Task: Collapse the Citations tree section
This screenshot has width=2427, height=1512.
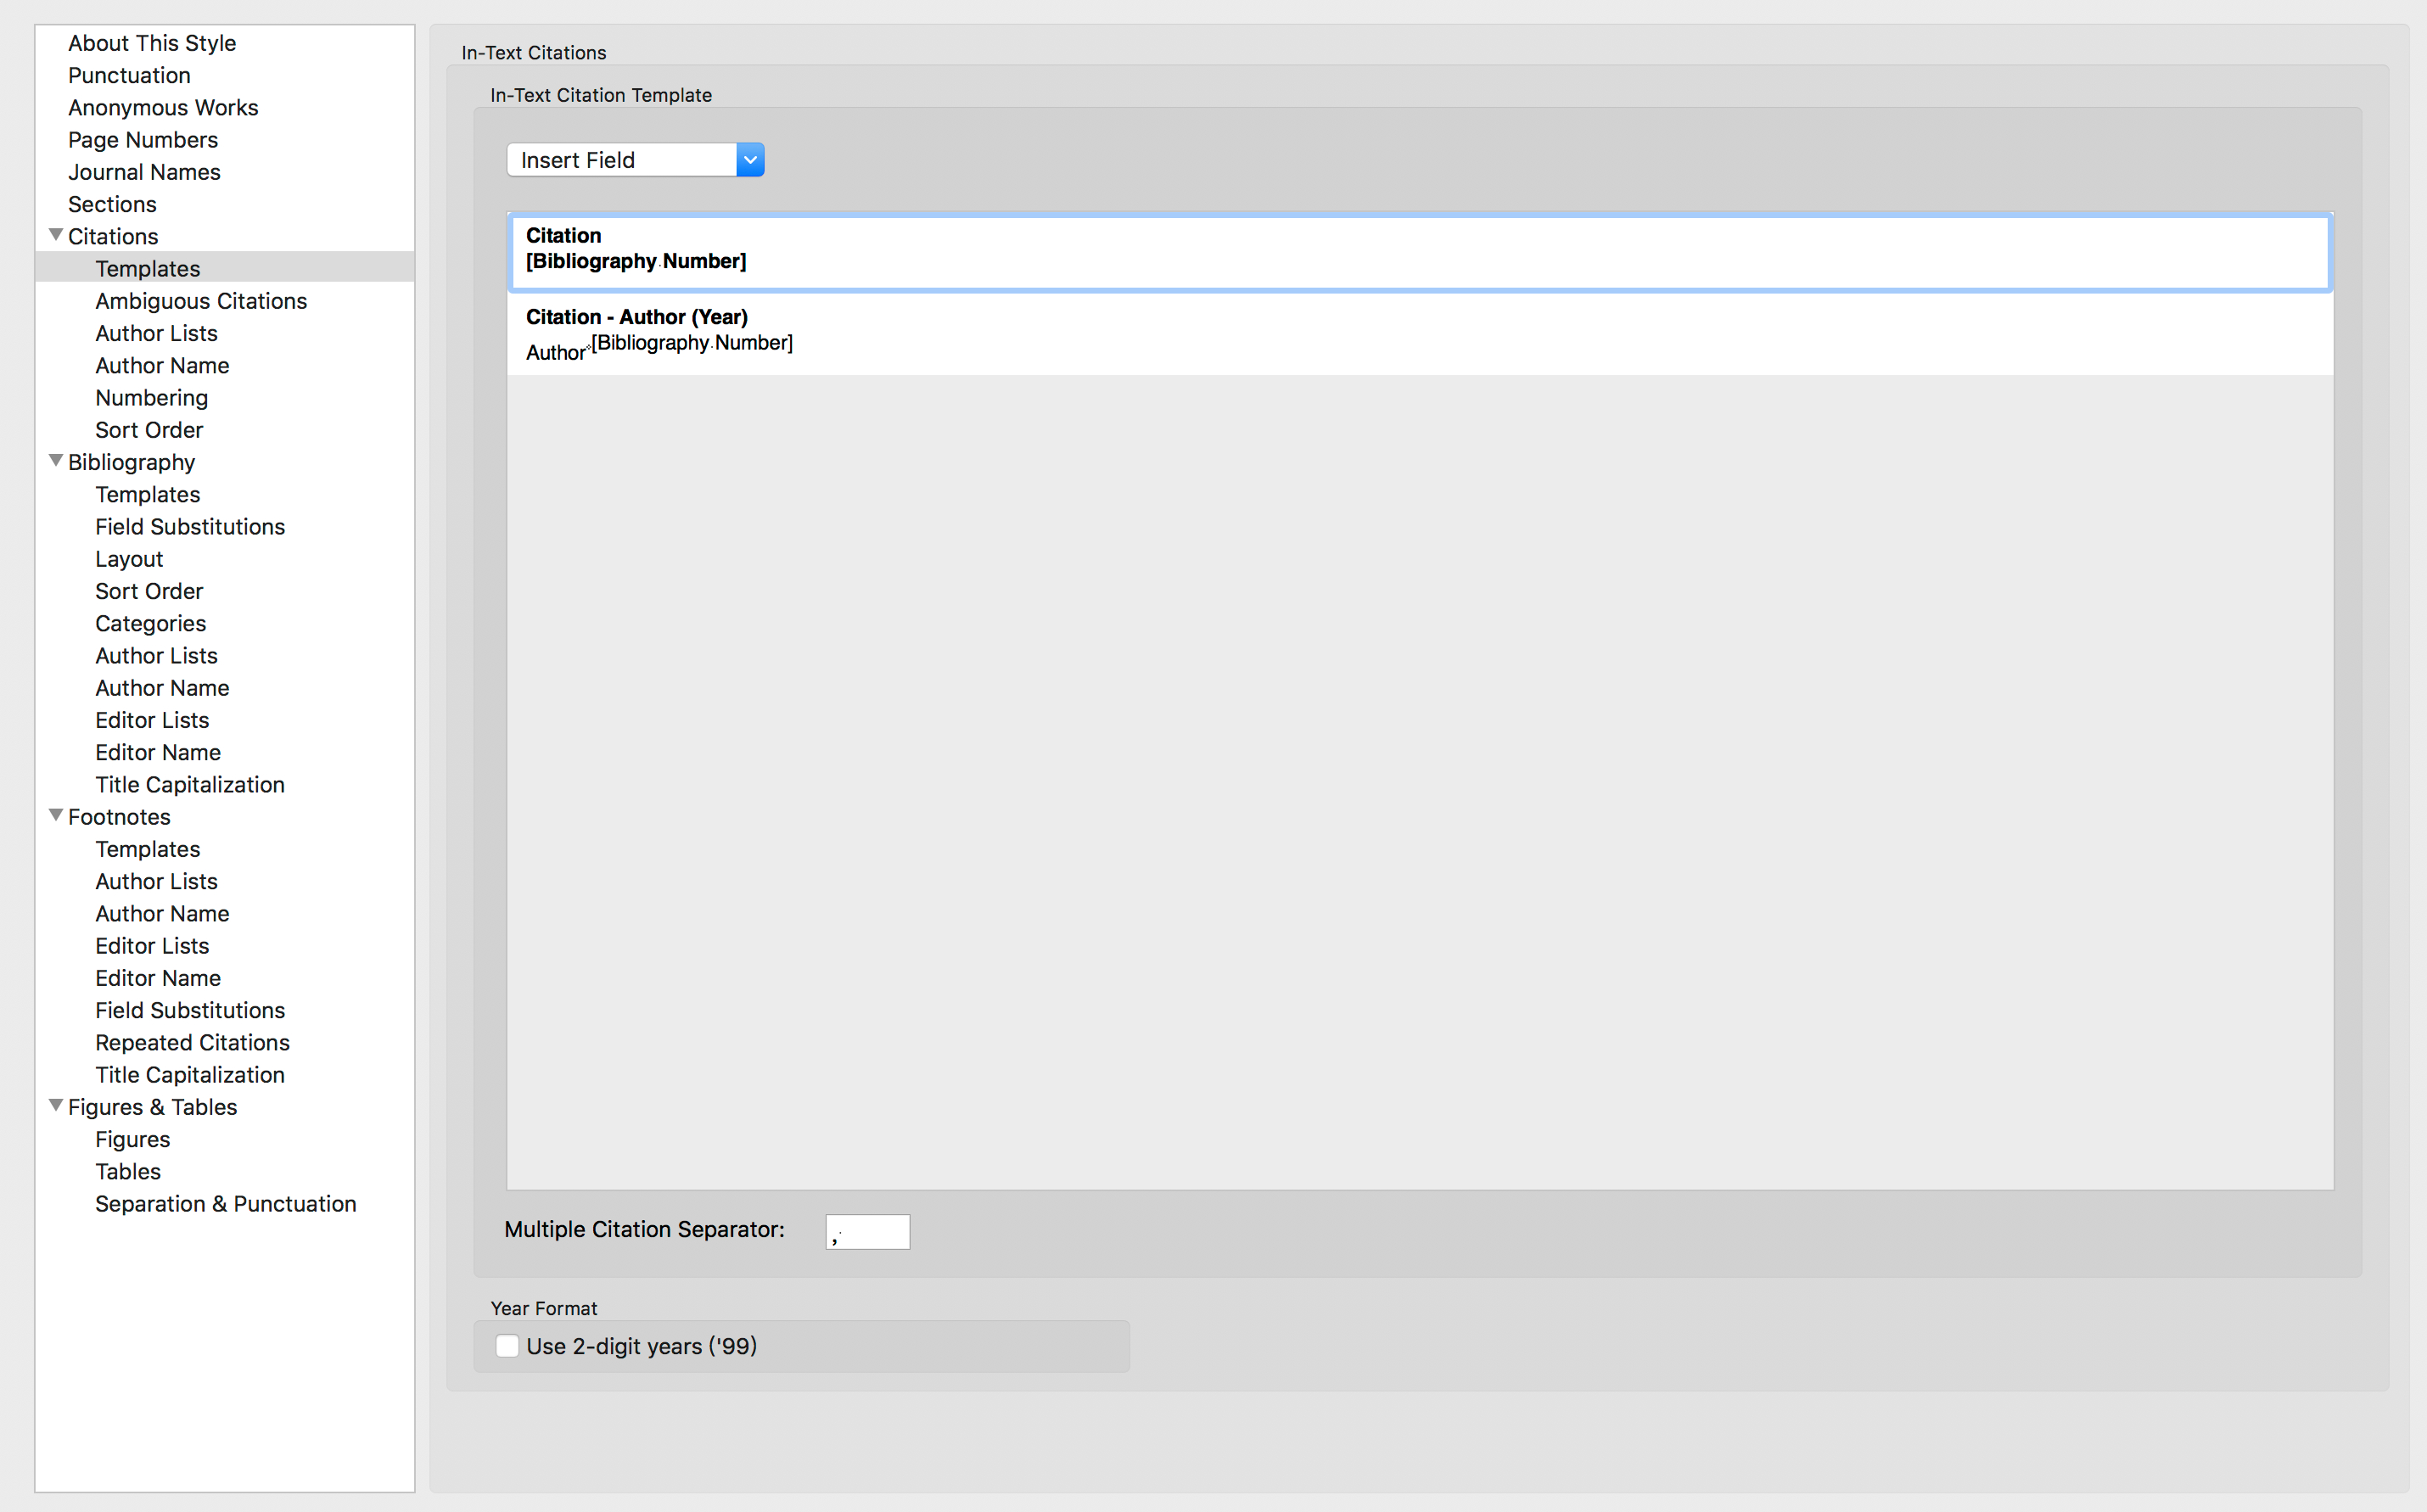Action: (56, 235)
